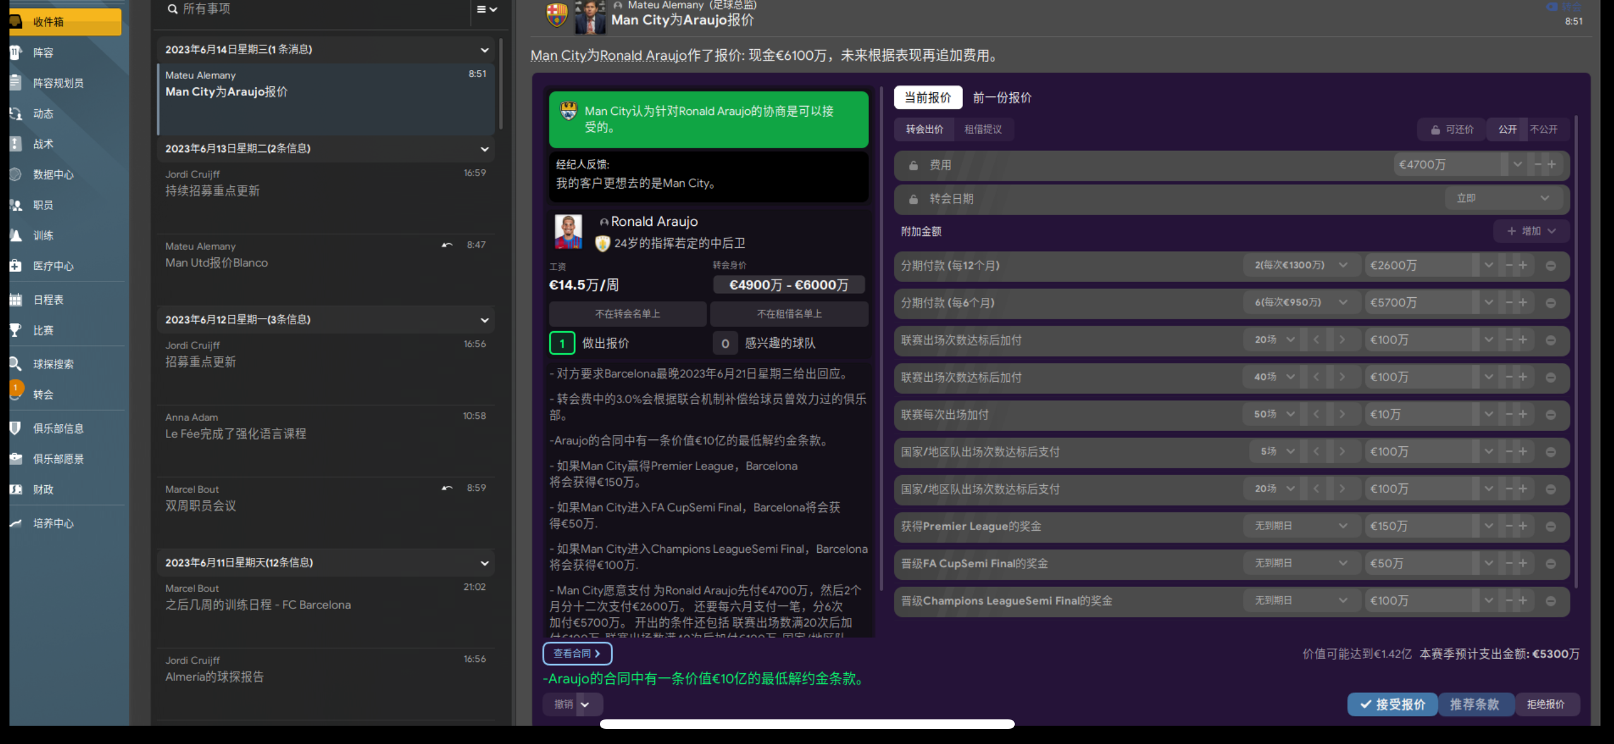Image resolution: width=1614 pixels, height=744 pixels.
Task: Toggle the 可还价 negotiable lock option
Action: click(1451, 129)
